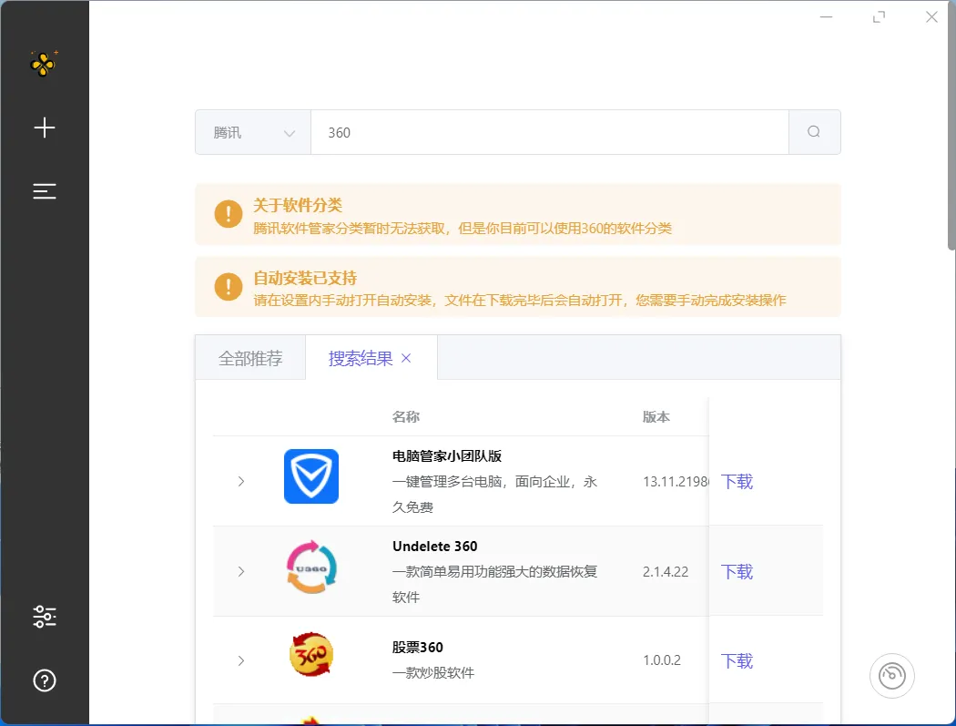Expand the Undelete 360 row chevron
This screenshot has width=956, height=726.
[241, 572]
